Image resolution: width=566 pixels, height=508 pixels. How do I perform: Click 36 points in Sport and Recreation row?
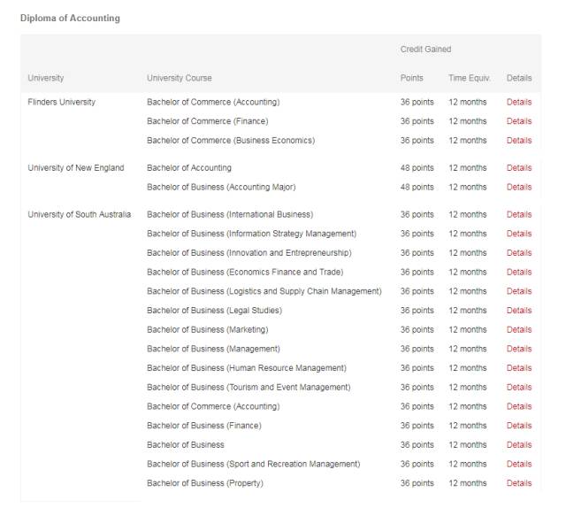tap(417, 464)
